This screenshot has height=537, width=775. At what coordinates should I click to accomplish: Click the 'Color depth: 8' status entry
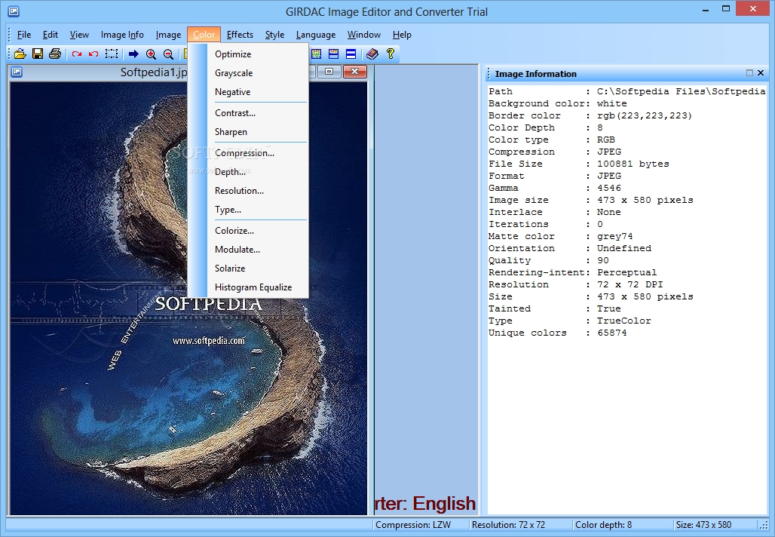603,525
